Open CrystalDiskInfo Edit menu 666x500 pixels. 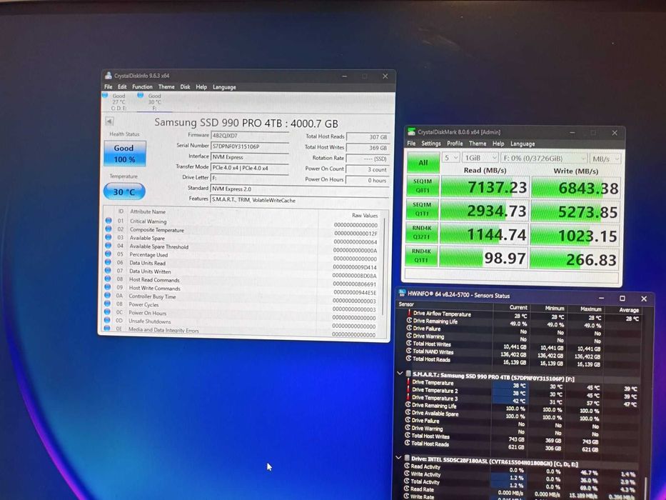[122, 86]
